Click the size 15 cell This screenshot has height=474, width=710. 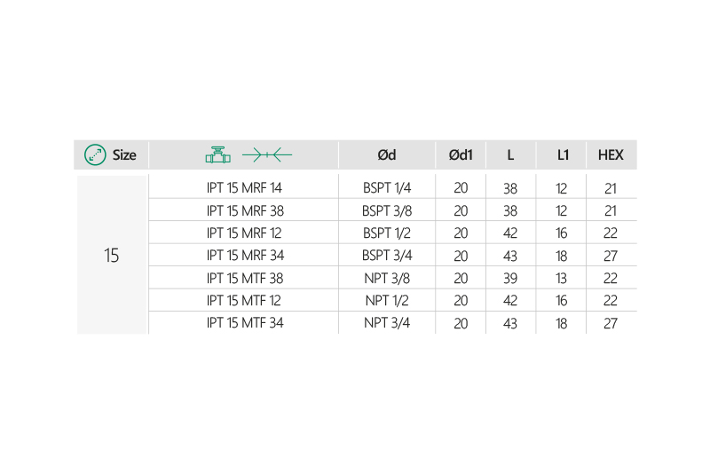(x=112, y=256)
